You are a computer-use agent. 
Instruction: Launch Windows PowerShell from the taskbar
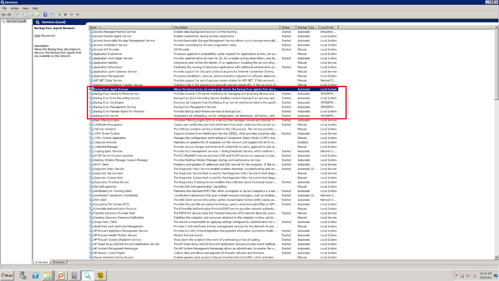pos(36,275)
